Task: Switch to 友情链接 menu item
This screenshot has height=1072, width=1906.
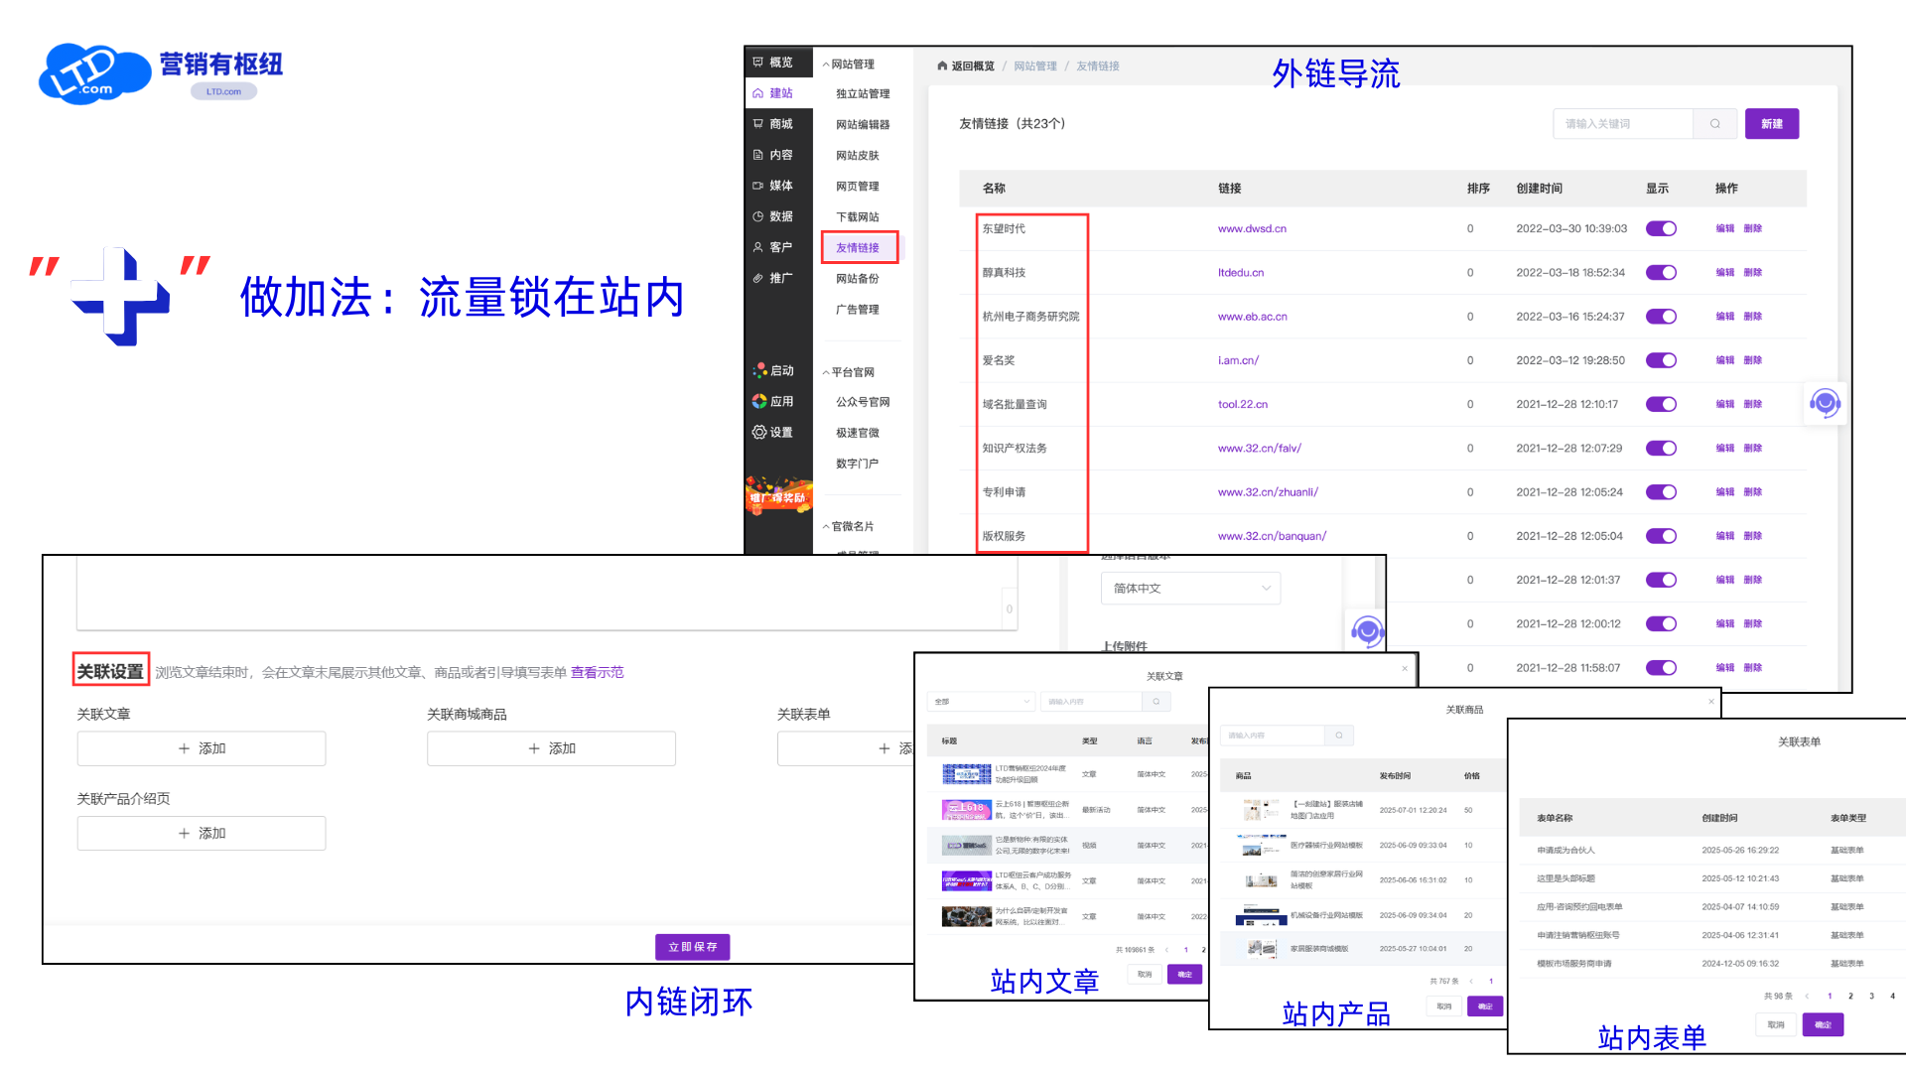Action: point(860,247)
